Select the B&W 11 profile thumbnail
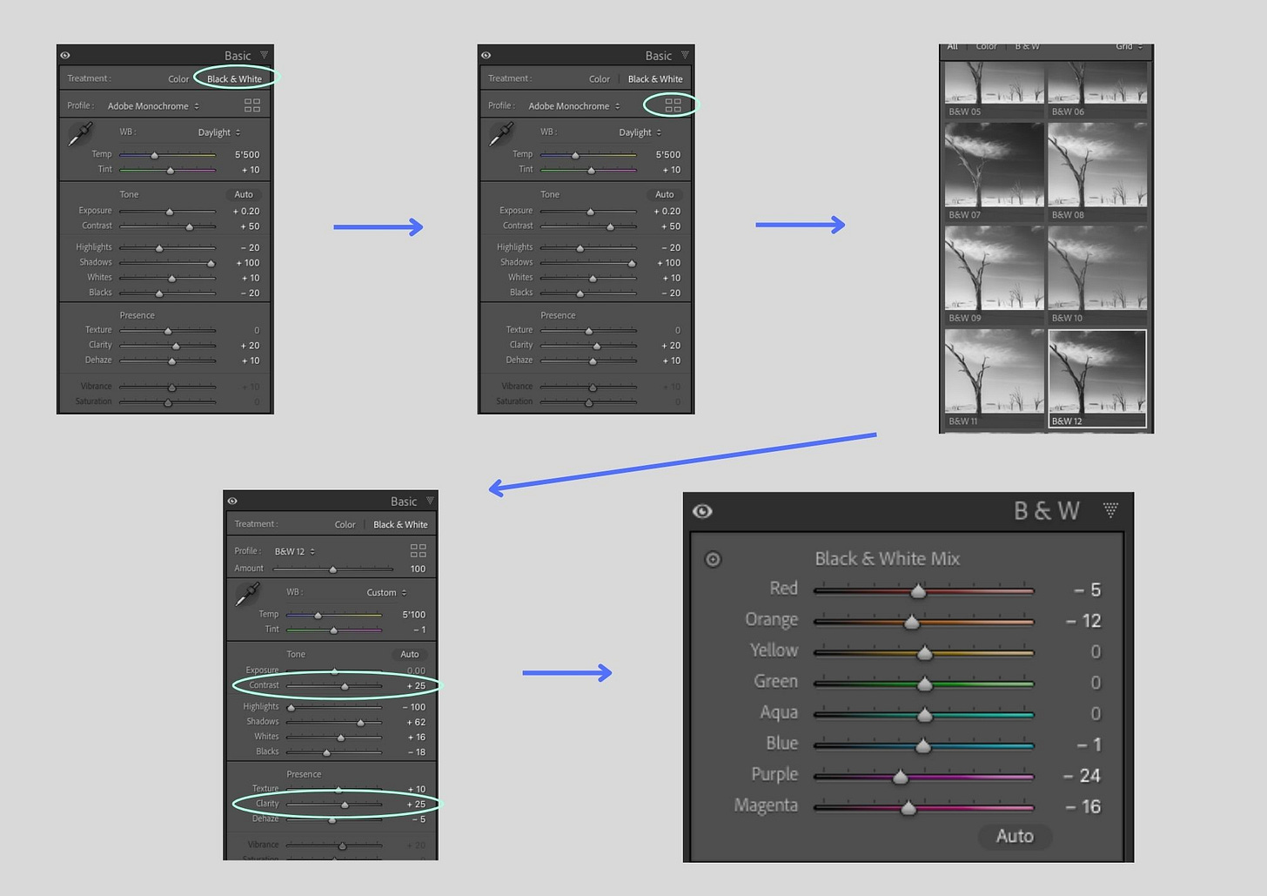Screen dimensions: 1267x896 click(x=995, y=379)
